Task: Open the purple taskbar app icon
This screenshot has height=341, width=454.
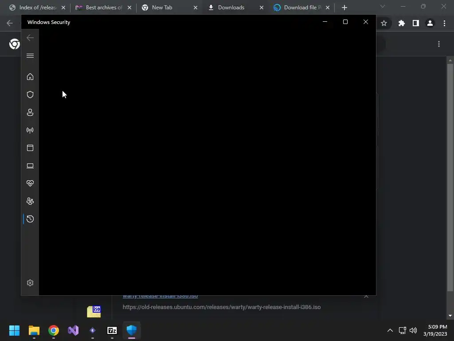Action: (93, 330)
